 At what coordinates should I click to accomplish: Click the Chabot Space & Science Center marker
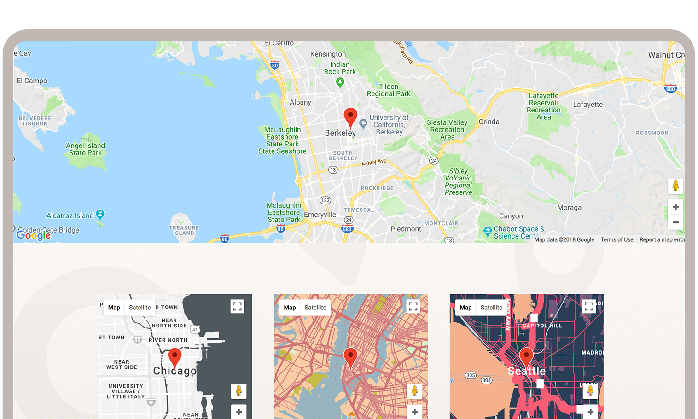coord(488,231)
